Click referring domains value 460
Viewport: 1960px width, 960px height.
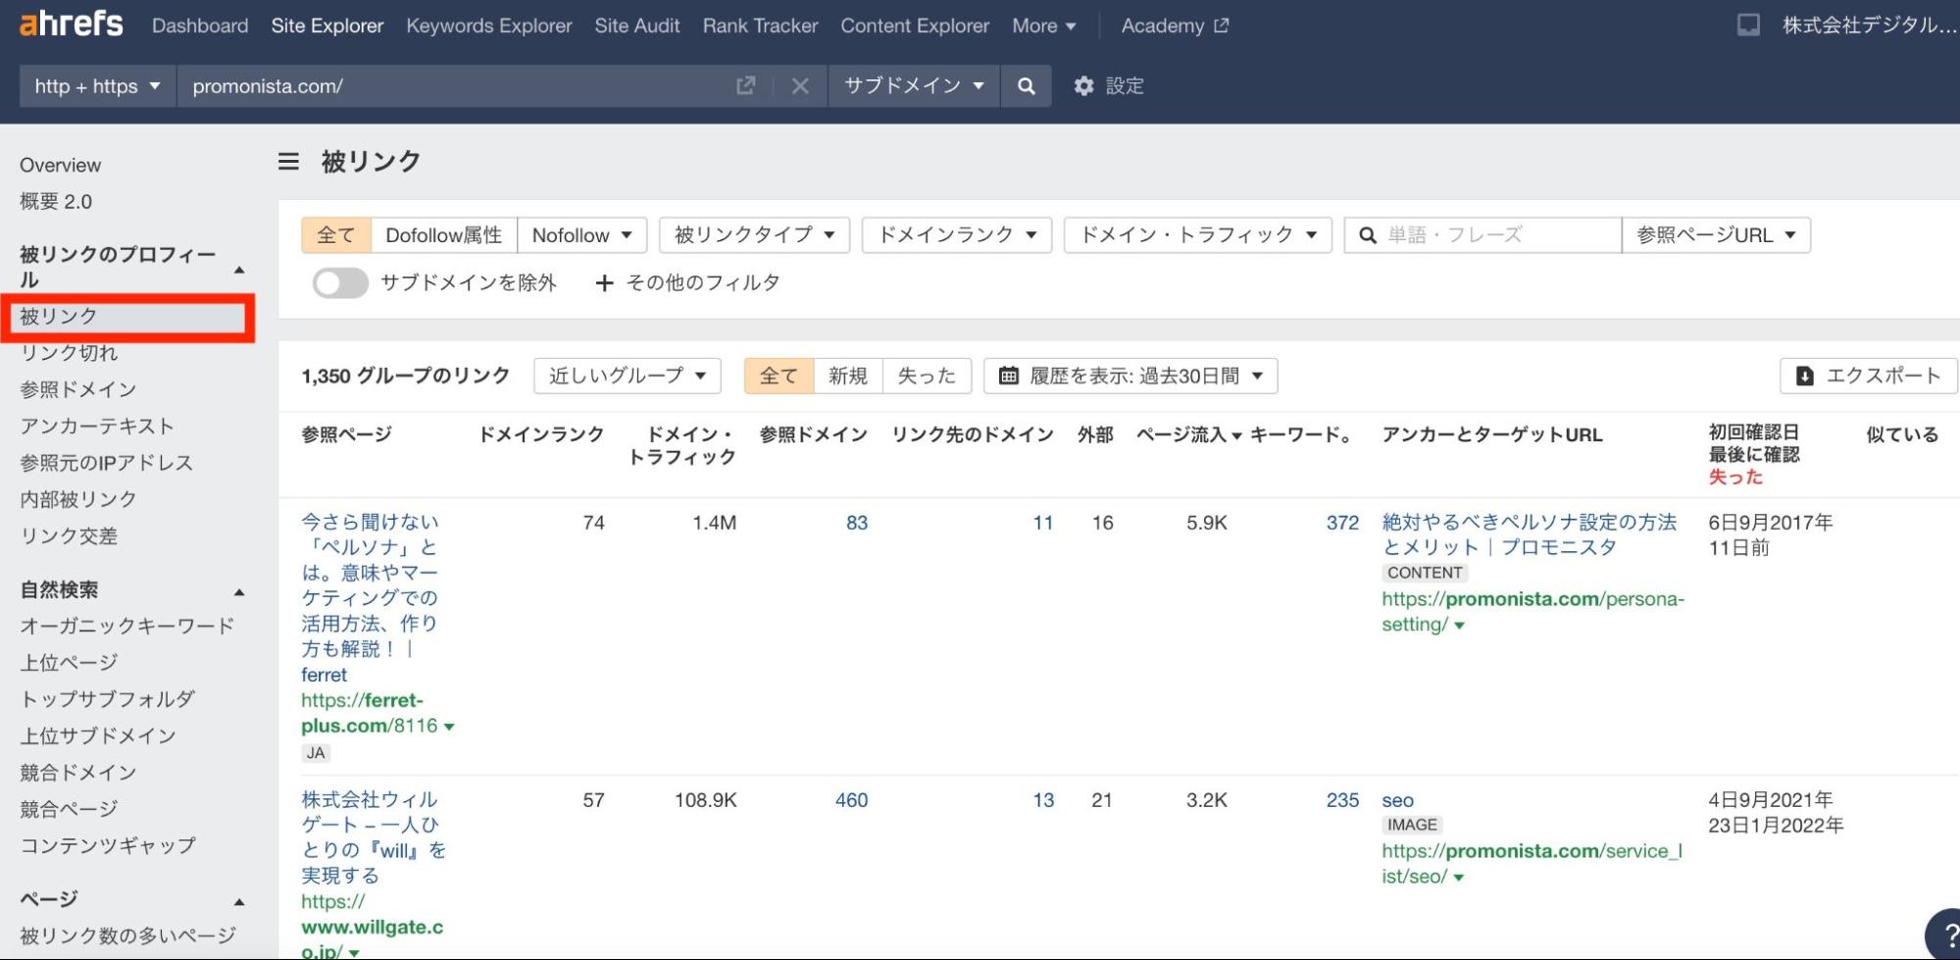851,800
